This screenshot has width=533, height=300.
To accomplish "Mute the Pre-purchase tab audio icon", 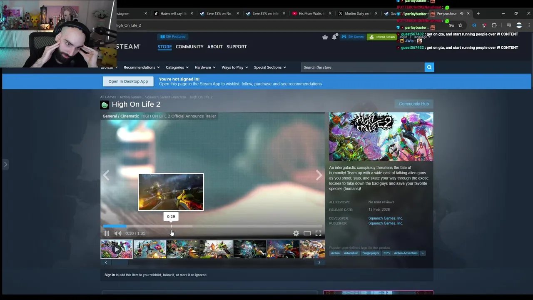I will [x=461, y=13].
